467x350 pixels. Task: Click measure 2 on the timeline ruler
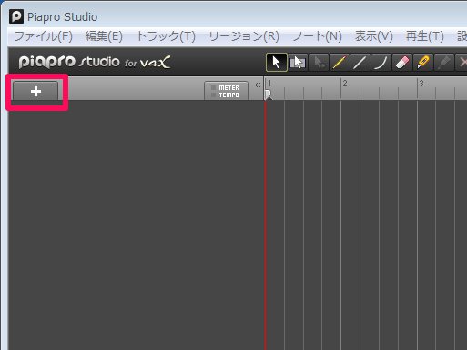coord(345,84)
